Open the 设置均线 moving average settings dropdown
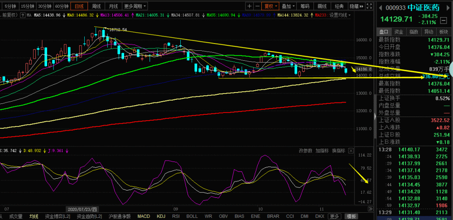This screenshot has width=453, height=220. (340, 15)
